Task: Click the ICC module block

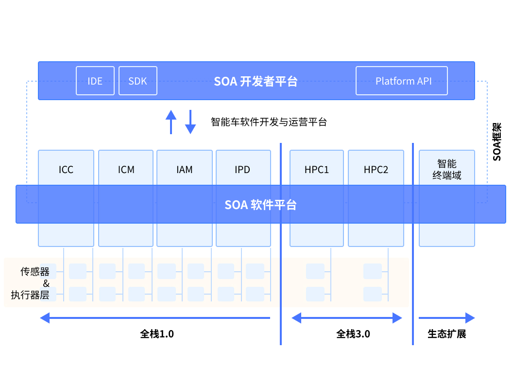Action: pyautogui.click(x=66, y=198)
